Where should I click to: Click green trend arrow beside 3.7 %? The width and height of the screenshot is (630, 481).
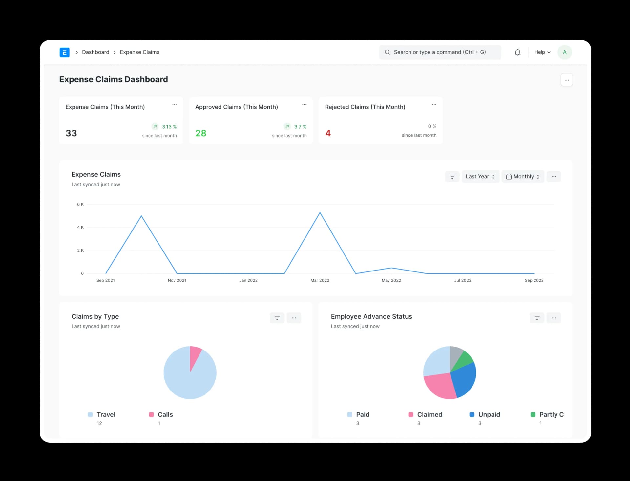(x=287, y=127)
